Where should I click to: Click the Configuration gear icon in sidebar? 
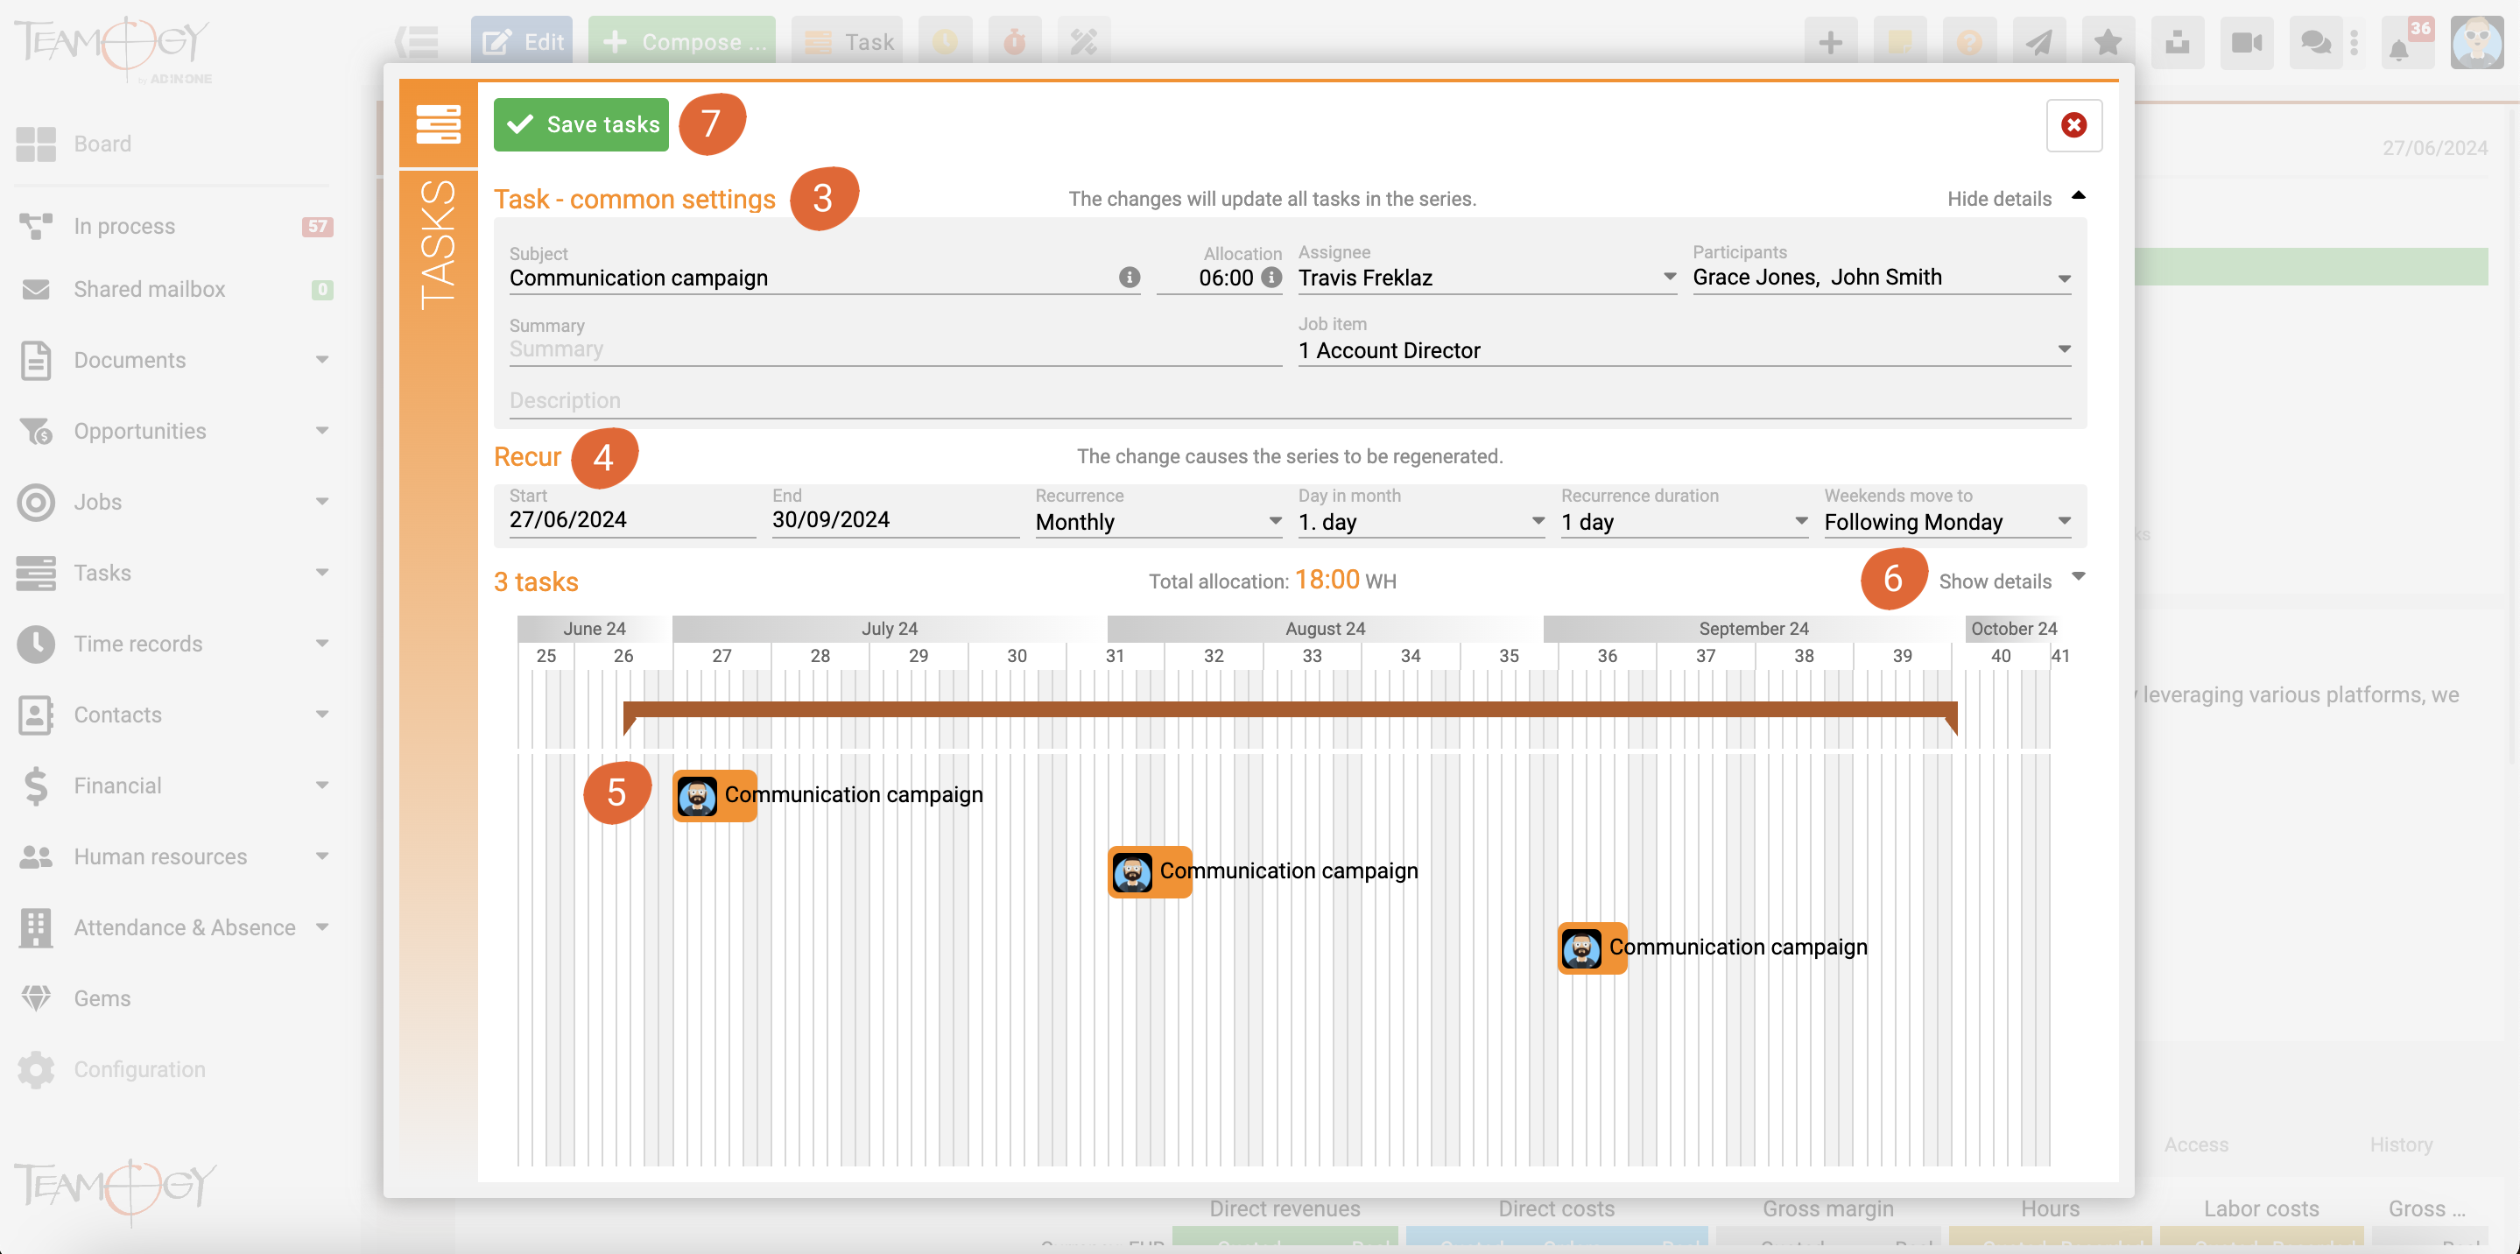(x=36, y=1069)
